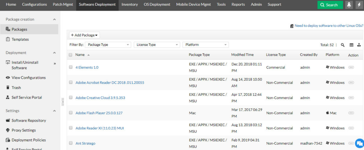The image size is (364, 150).
Task: Open action menu for 4 Elements 1.0
Action: click(x=351, y=67)
